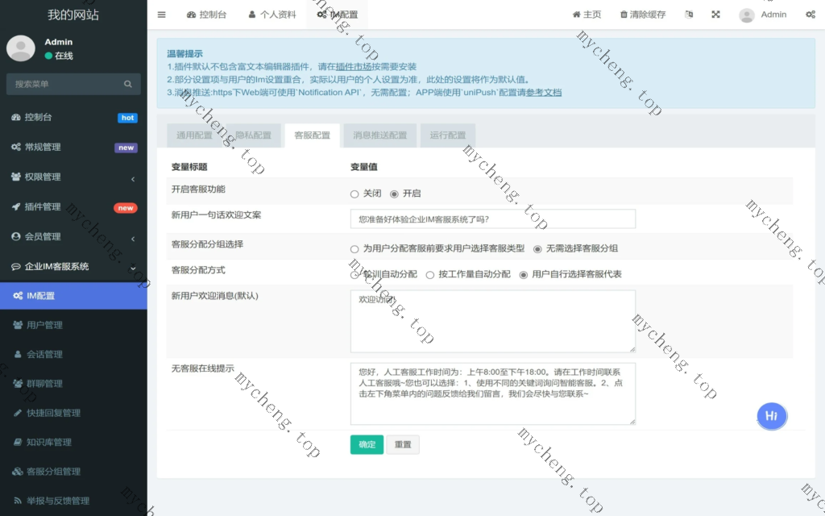Open the 个人资料 tab in top bar
This screenshot has height=516, width=825.
point(272,15)
